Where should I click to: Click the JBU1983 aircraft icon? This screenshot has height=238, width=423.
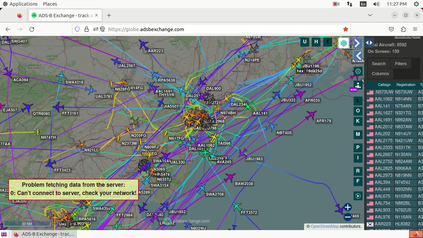point(243,153)
